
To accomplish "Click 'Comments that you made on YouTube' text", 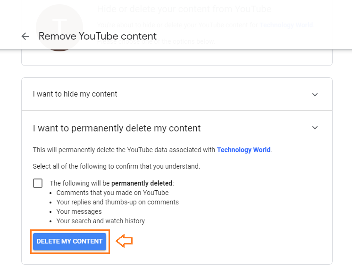I will point(112,193).
